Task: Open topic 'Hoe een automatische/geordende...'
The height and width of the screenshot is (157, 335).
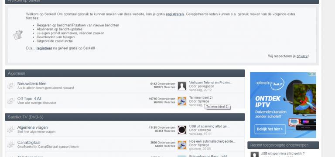Action: point(212,141)
